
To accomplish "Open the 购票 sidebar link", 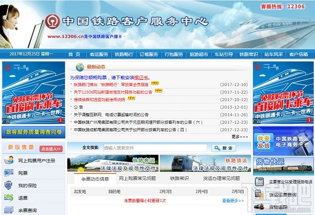I will (x=23, y=173).
